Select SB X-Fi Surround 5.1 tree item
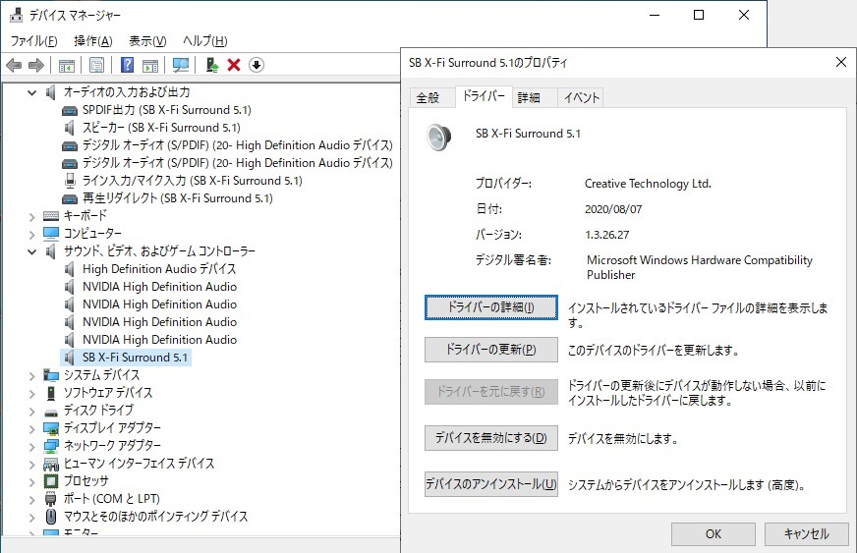The width and height of the screenshot is (857, 553). 135,358
